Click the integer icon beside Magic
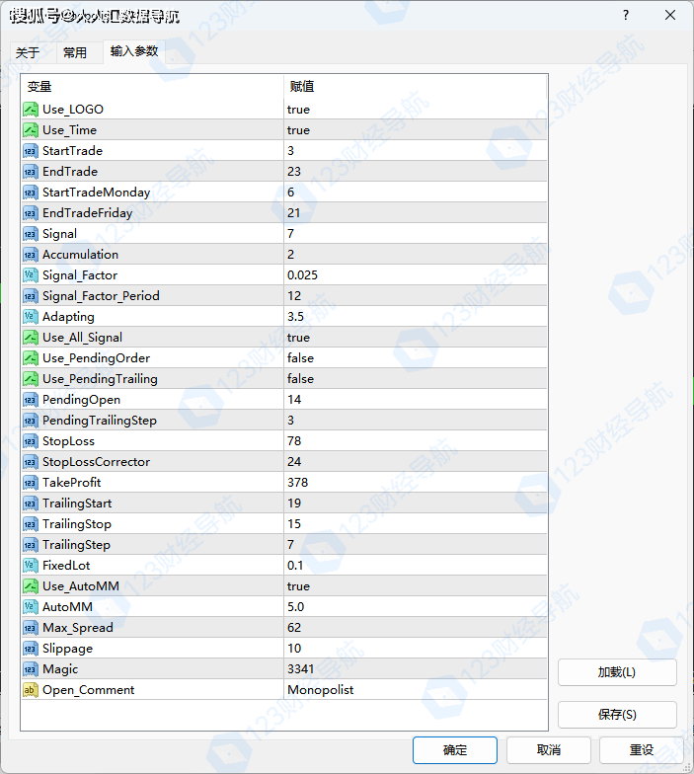This screenshot has height=774, width=694. point(31,669)
